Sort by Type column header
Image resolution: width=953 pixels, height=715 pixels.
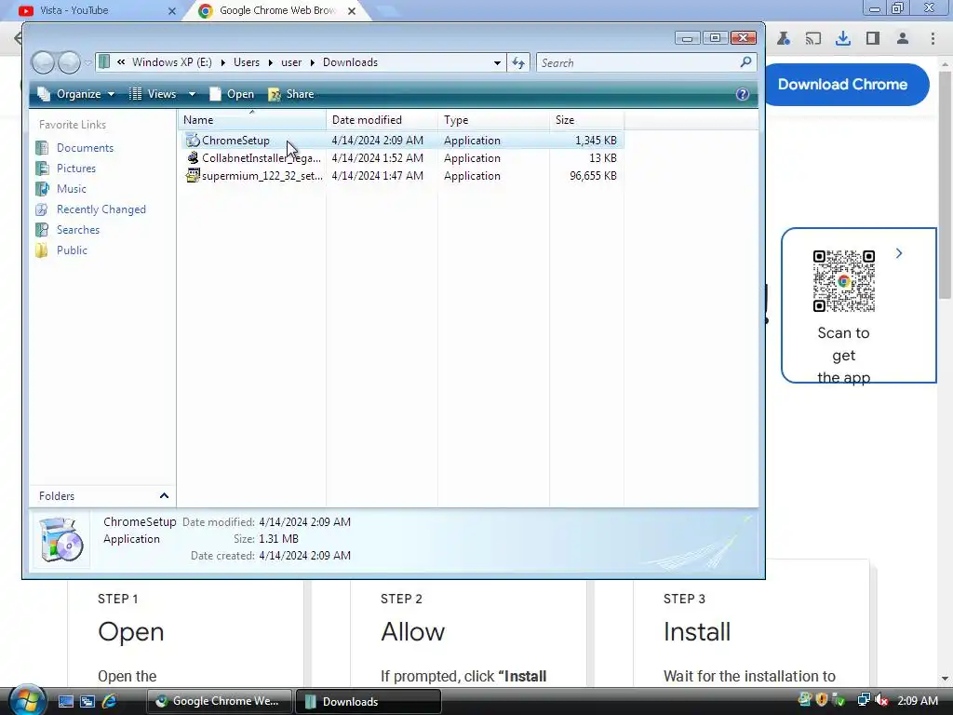pos(493,120)
